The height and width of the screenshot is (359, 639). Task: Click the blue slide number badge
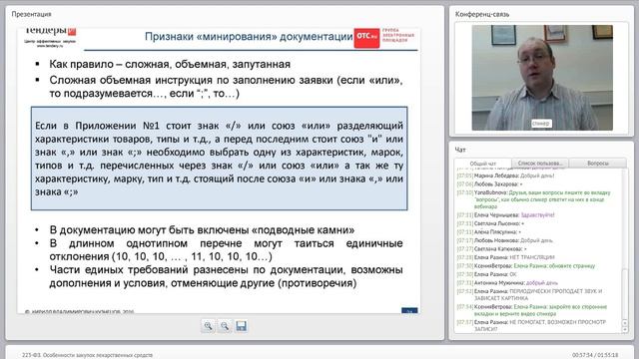409,310
